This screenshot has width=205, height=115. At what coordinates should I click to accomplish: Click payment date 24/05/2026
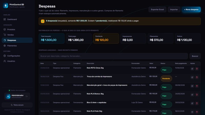pos(180,94)
